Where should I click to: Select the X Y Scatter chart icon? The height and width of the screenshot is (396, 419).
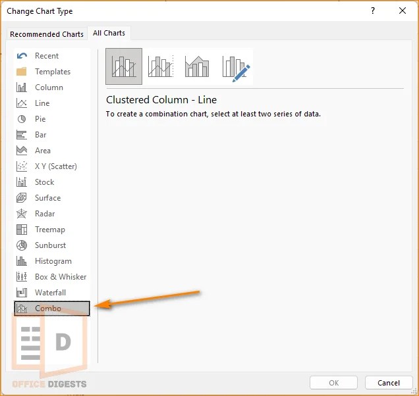click(21, 166)
